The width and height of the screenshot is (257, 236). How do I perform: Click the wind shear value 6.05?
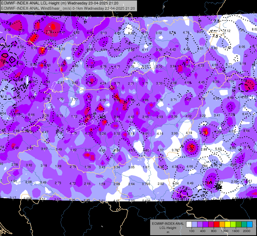point(242,47)
